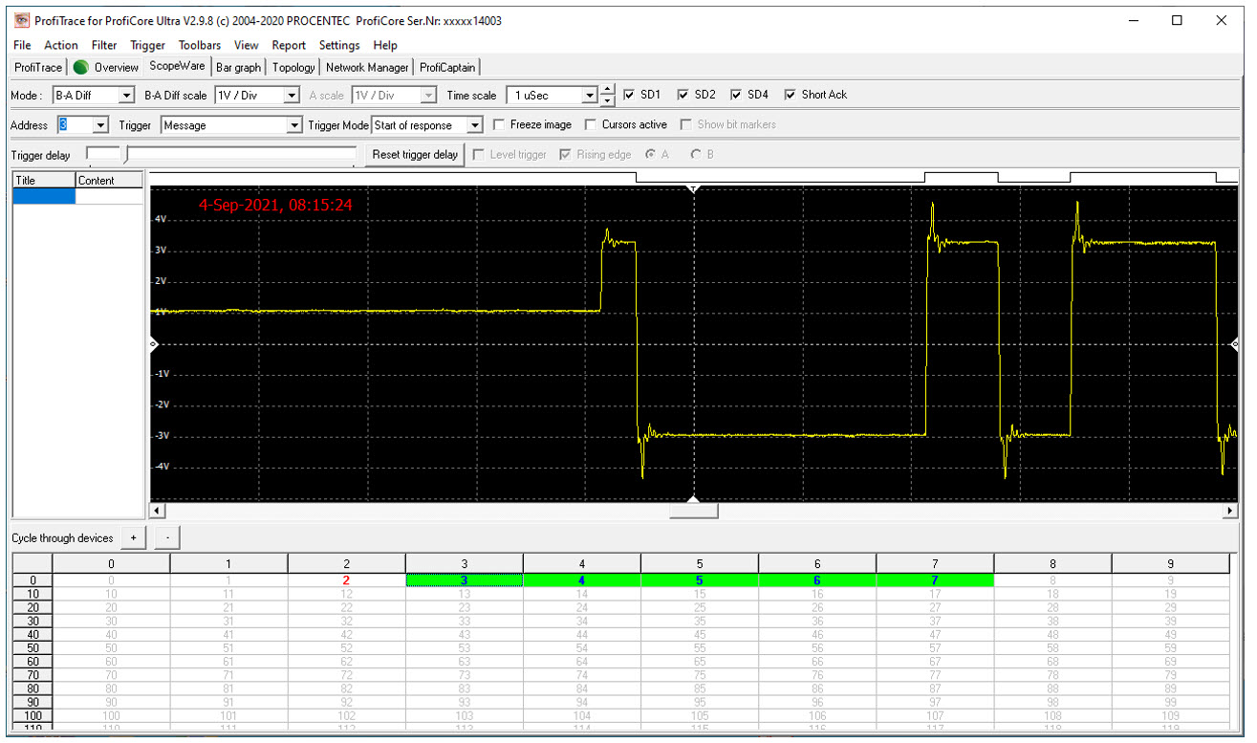Click the Title column header
The width and height of the screenshot is (1257, 743).
pyautogui.click(x=44, y=180)
